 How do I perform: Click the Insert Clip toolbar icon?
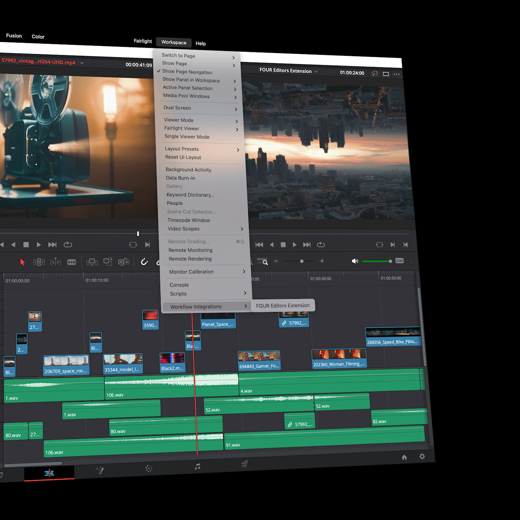pos(92,262)
